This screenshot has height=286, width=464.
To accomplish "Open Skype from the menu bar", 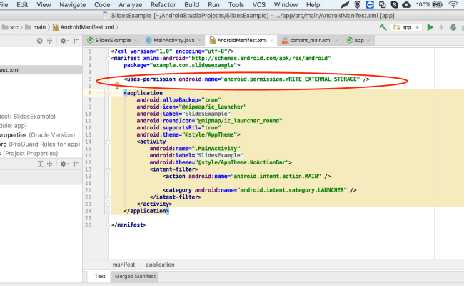I will tap(394, 4).
